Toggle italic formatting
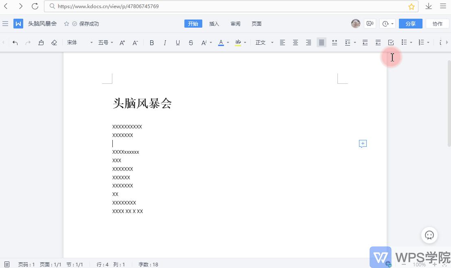This screenshot has height=268, width=451. pos(165,42)
